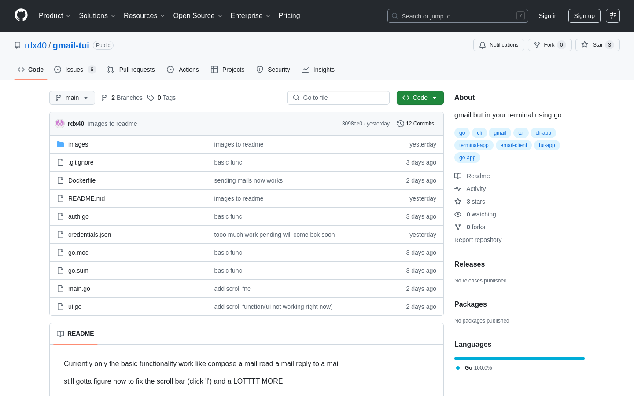Open the command palette icon in header
Viewport: 634px width, 396px height.
tap(613, 16)
